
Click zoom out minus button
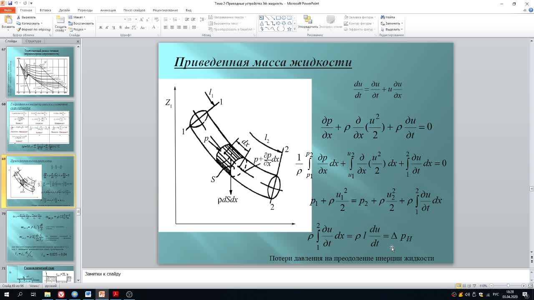[491, 286]
